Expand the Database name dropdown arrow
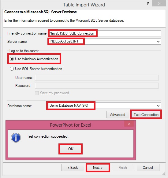 (x=158, y=106)
